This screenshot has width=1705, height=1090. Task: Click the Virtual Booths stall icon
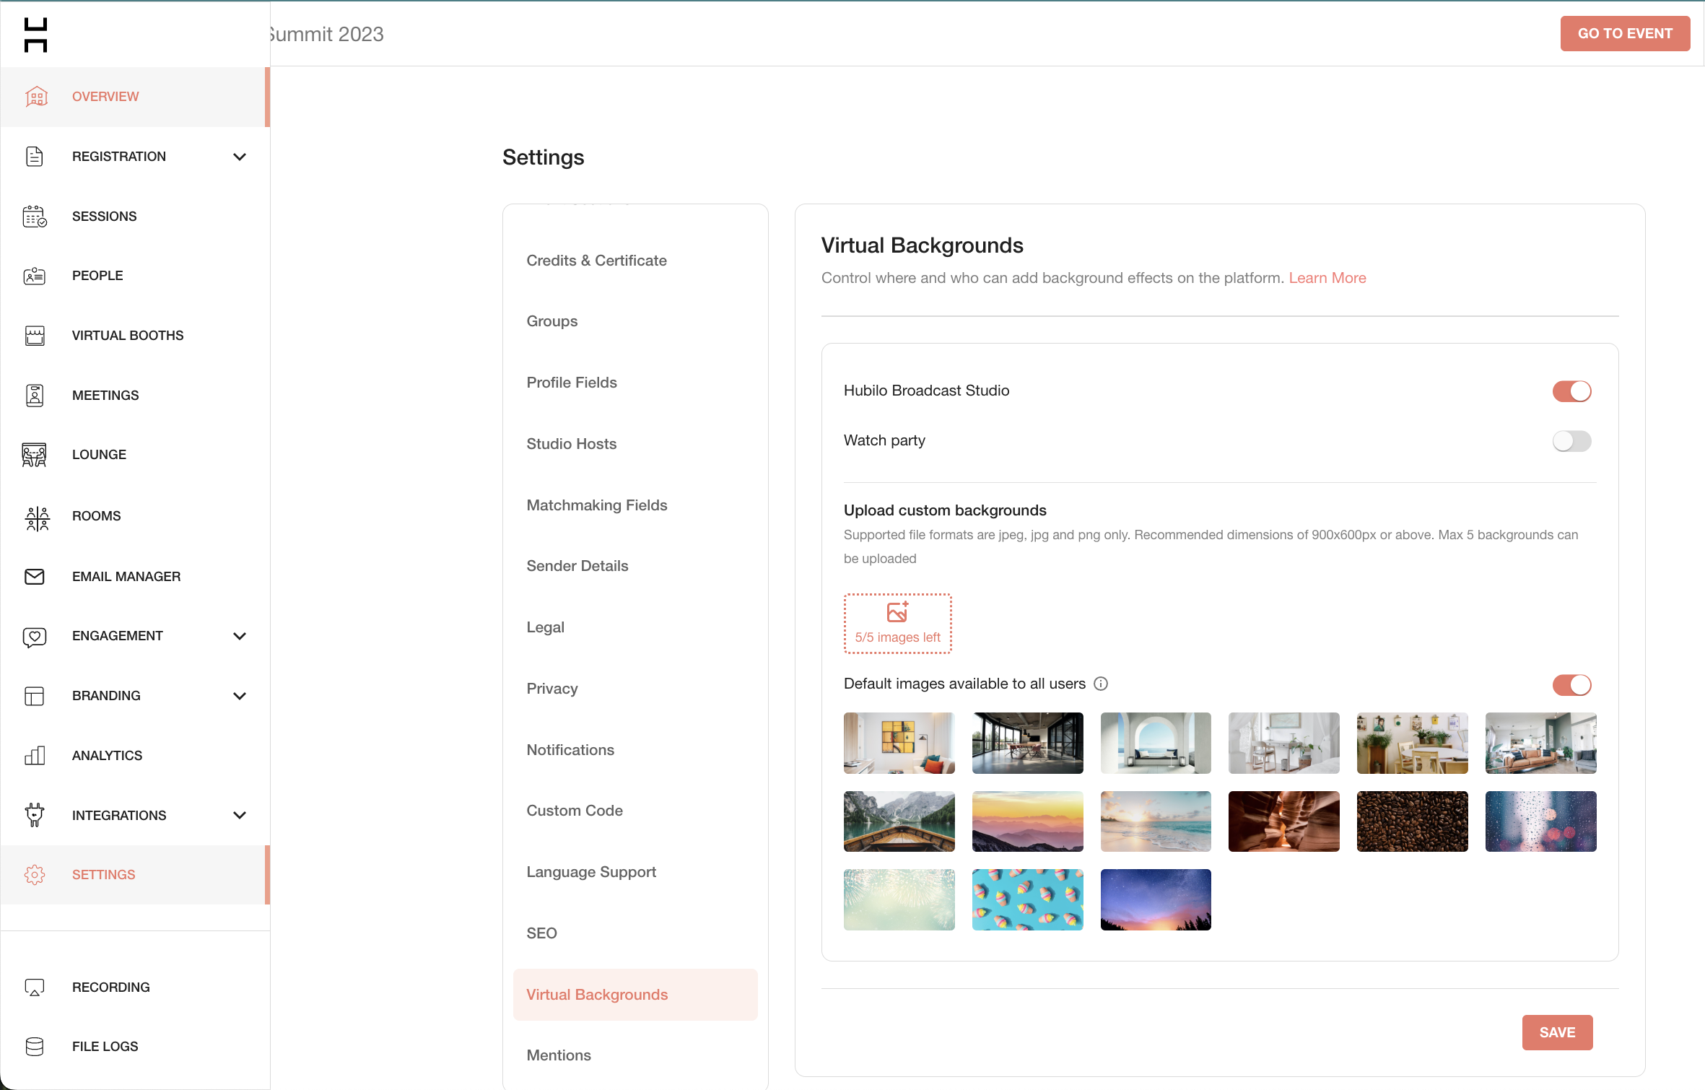click(x=35, y=336)
